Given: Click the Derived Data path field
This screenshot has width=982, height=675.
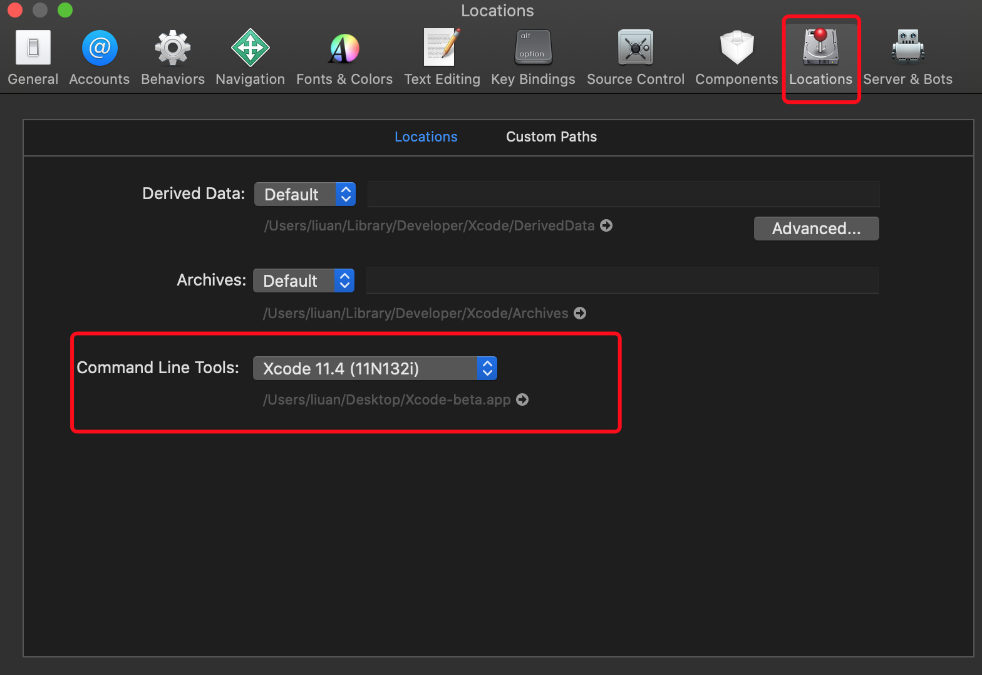Looking at the screenshot, I should [x=623, y=194].
